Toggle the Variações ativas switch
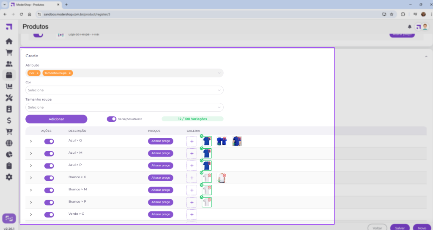The width and height of the screenshot is (433, 230). [112, 119]
